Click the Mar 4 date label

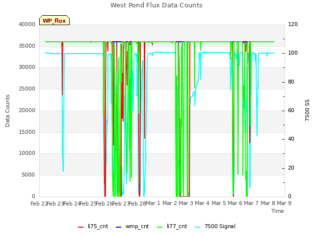click(x=202, y=203)
